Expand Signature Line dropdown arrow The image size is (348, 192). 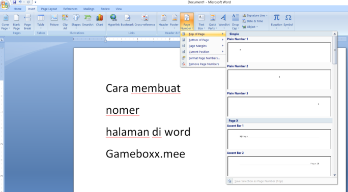(x=267, y=16)
